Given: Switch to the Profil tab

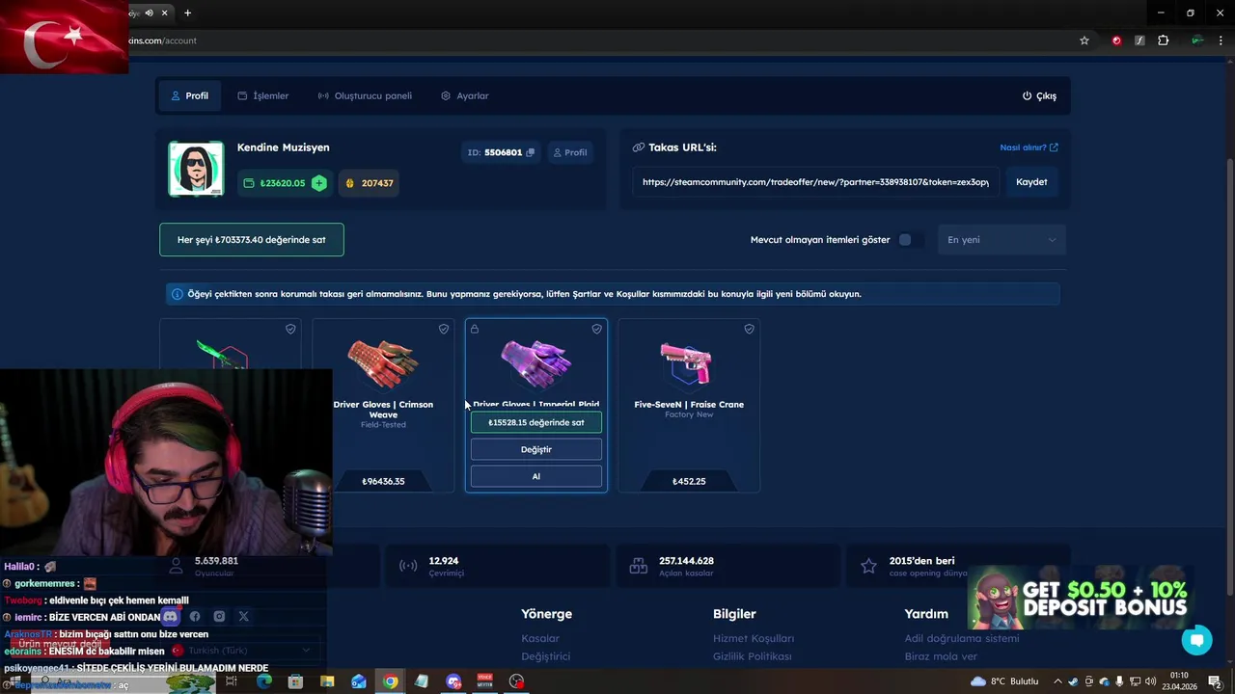Looking at the screenshot, I should click(189, 95).
